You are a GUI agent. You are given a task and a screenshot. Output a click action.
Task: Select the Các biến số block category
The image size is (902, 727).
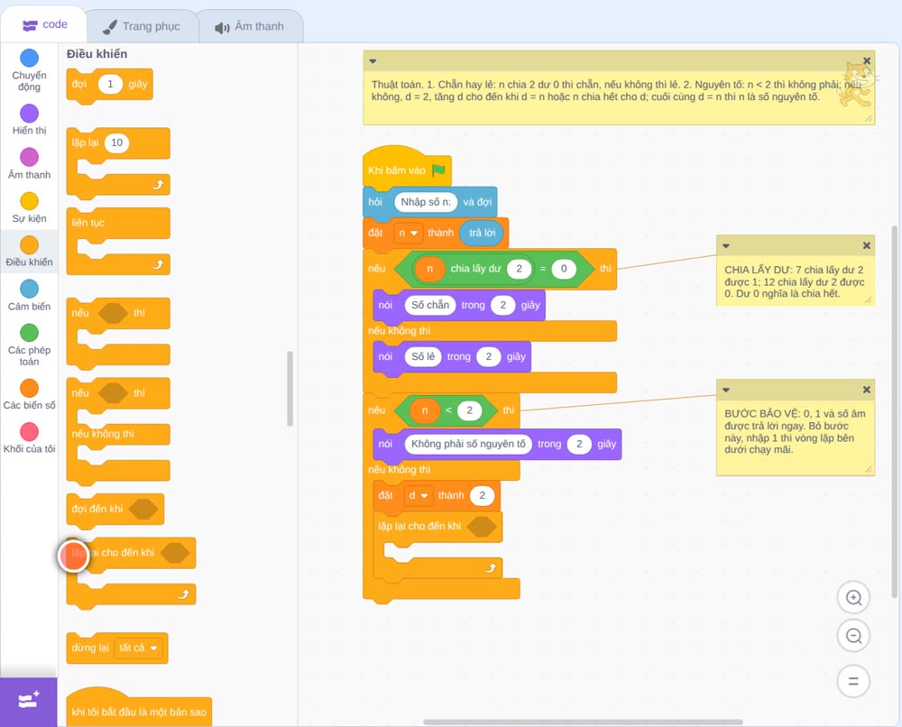pos(30,394)
